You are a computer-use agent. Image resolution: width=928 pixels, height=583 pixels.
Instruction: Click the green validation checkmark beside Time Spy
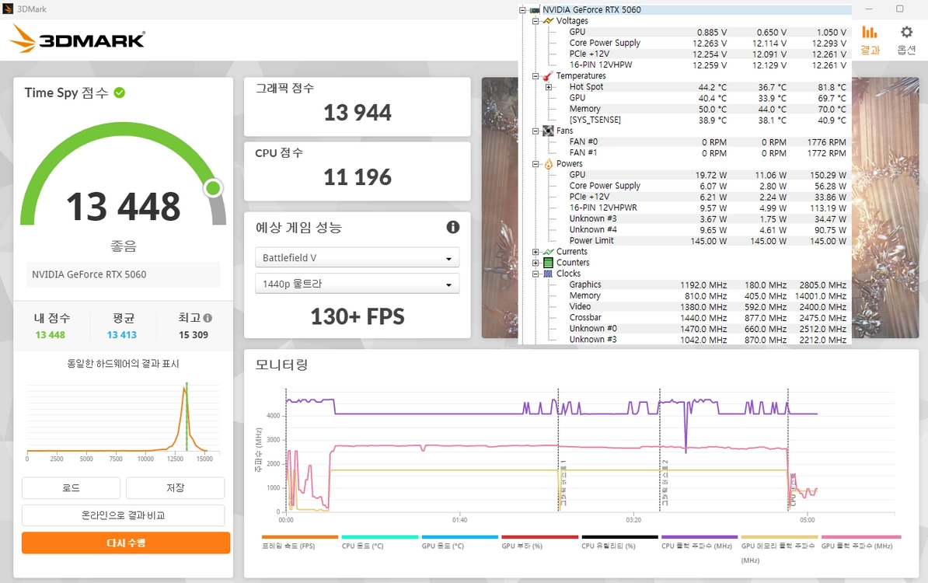pos(120,93)
